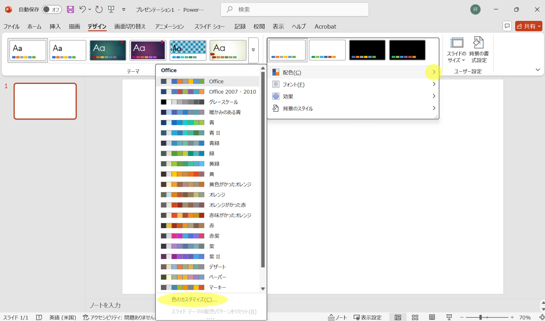Open Format Background (背景の書式設定) pane

(479, 50)
